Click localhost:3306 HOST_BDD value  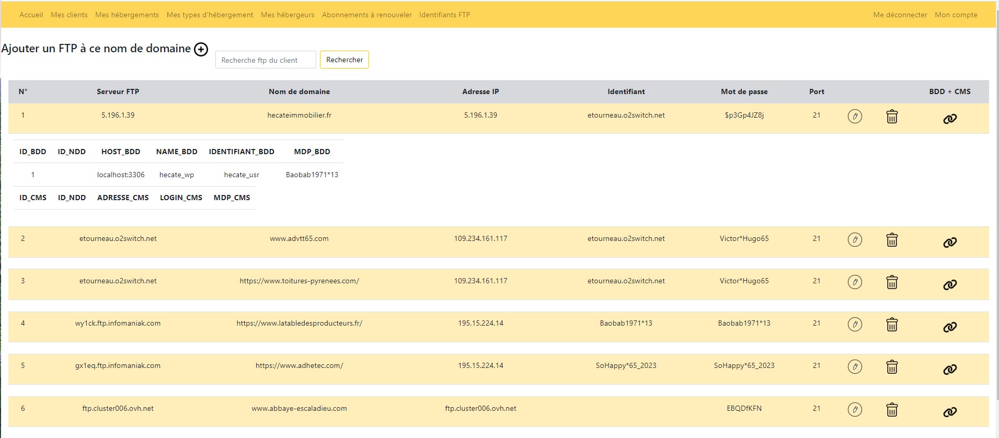click(x=121, y=175)
